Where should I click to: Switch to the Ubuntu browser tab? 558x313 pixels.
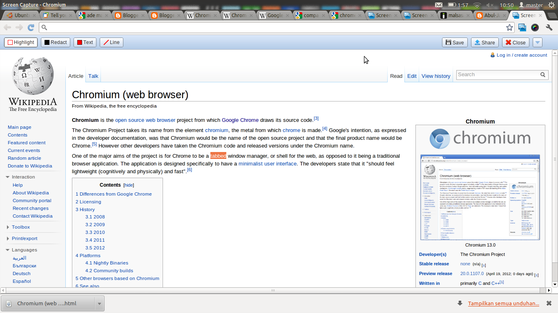tap(21, 15)
